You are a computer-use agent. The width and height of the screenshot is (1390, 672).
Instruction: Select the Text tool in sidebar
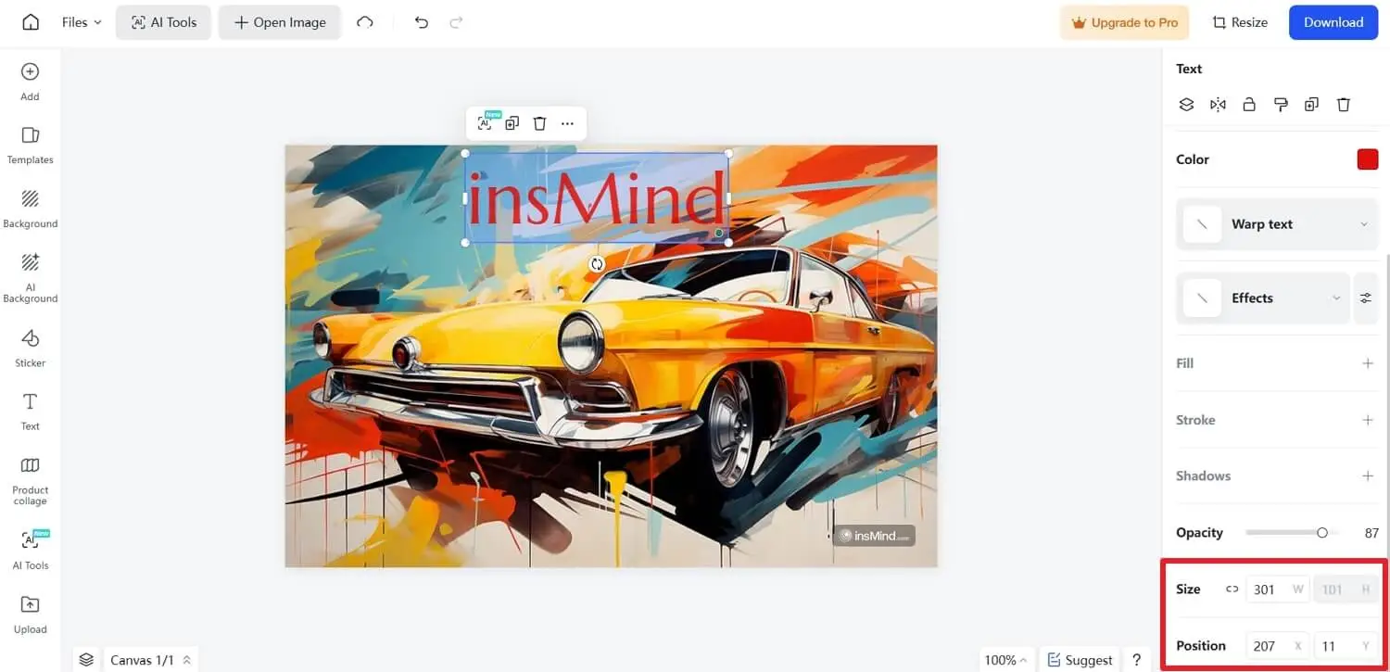coord(31,412)
